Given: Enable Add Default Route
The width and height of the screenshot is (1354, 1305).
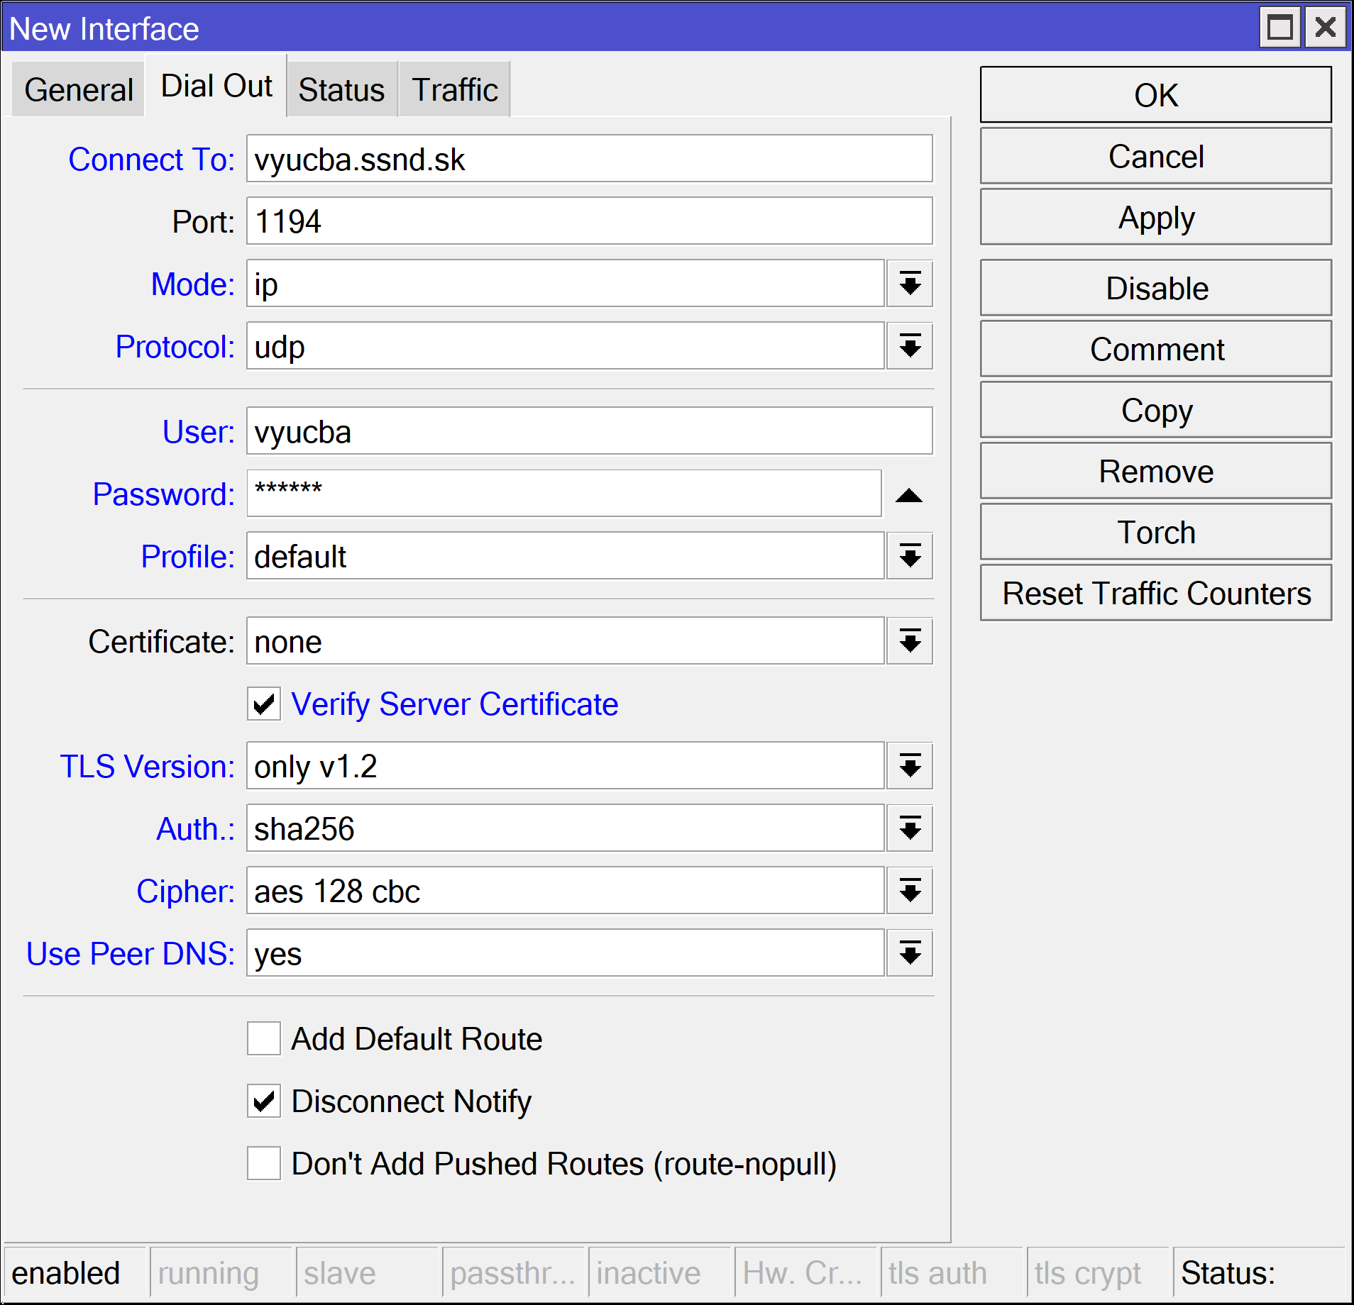Looking at the screenshot, I should pyautogui.click(x=263, y=1038).
